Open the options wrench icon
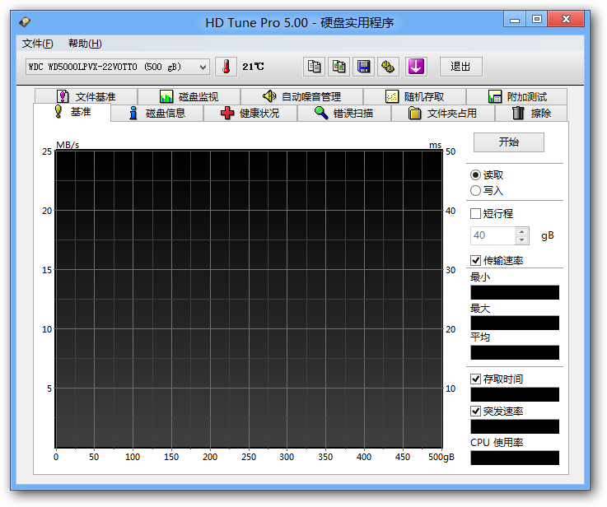Viewport: 607px width, 507px height. (389, 67)
